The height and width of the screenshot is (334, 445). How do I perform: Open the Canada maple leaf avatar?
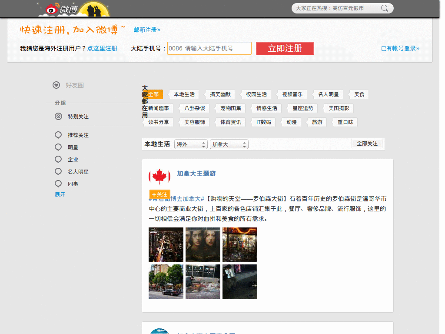[159, 177]
